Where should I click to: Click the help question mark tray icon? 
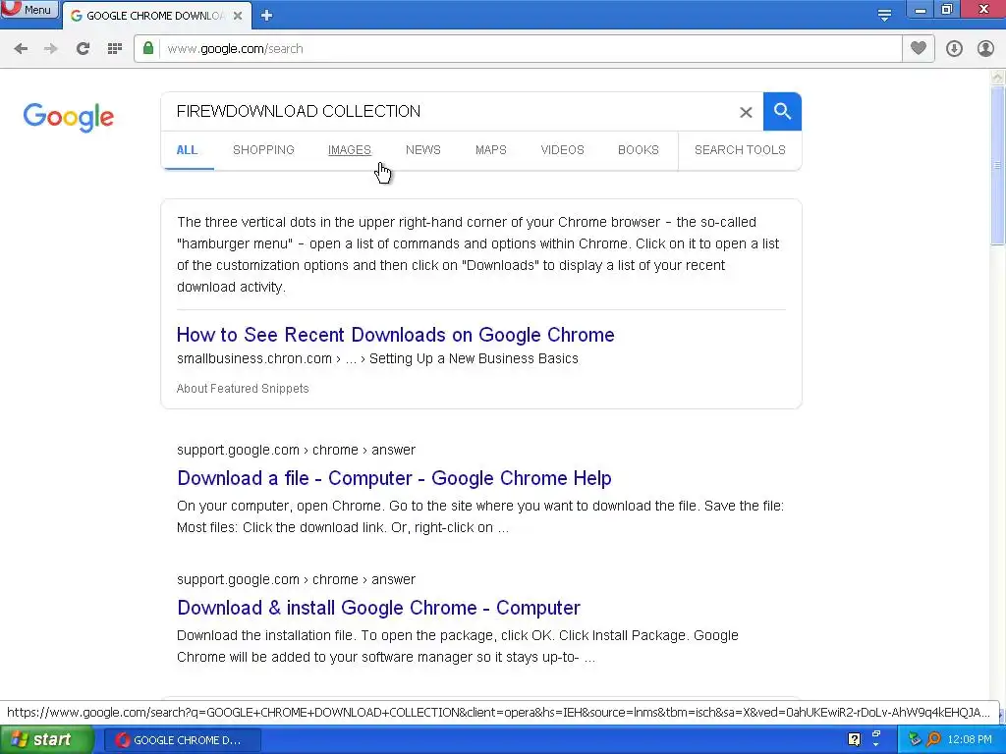pyautogui.click(x=854, y=739)
